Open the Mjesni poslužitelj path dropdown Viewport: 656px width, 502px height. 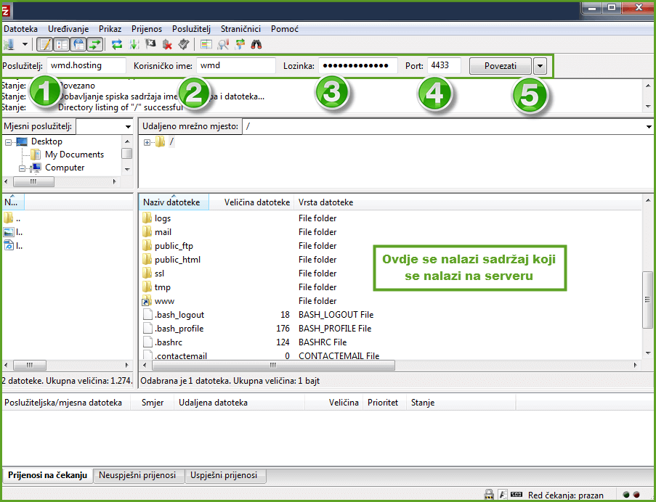[x=128, y=126]
